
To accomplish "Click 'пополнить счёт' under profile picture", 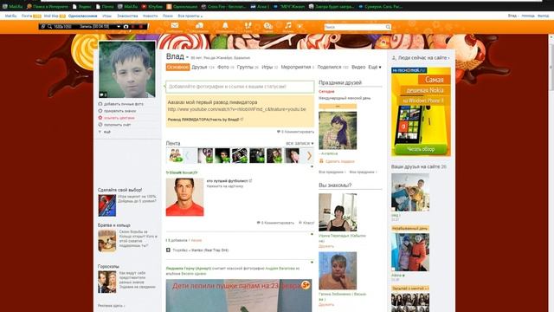I will 118,125.
